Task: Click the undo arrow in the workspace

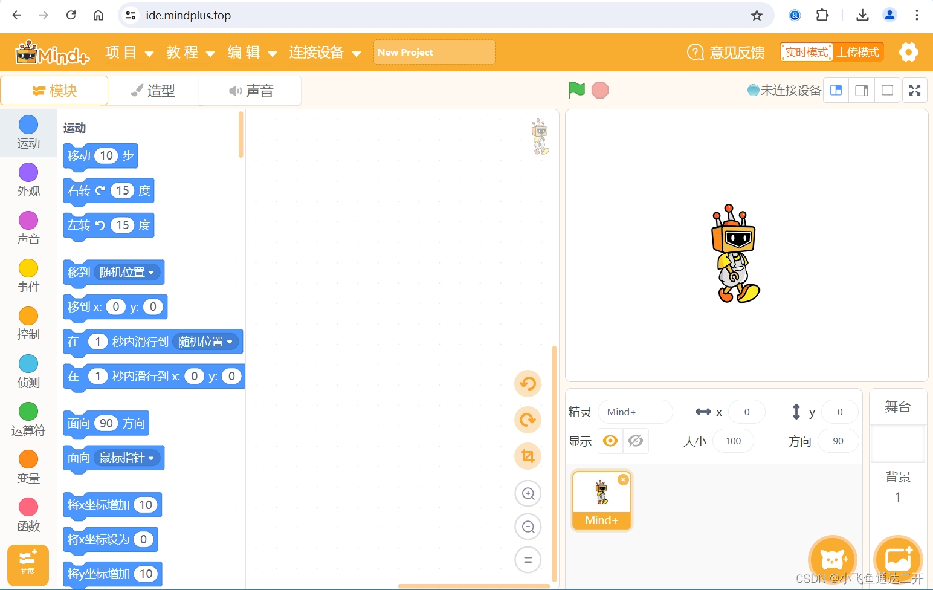Action: point(528,383)
